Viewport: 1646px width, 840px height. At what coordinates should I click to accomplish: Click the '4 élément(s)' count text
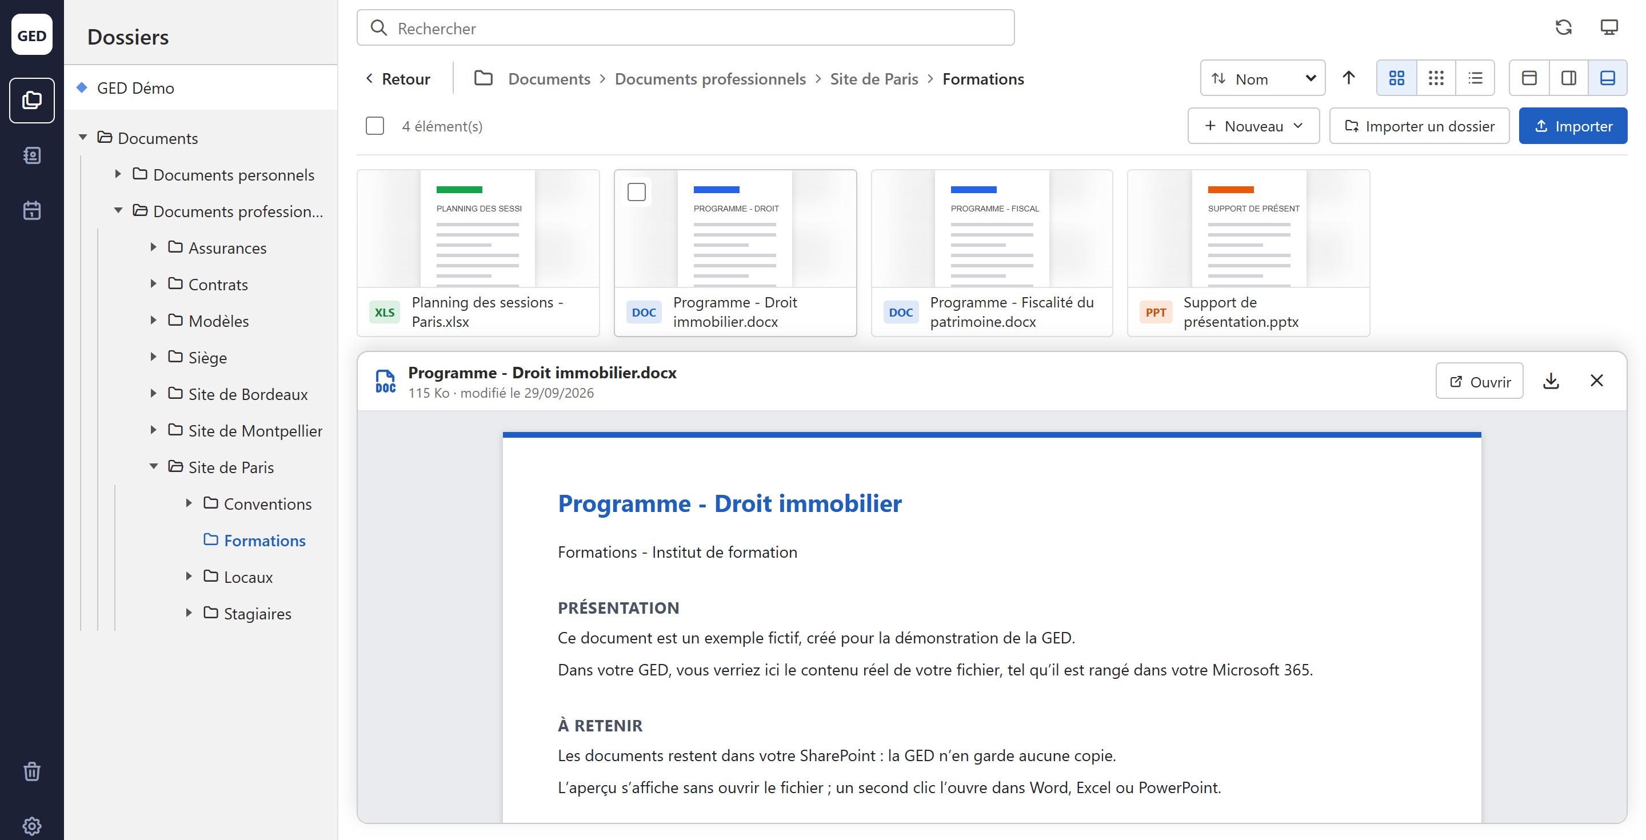[x=442, y=126]
